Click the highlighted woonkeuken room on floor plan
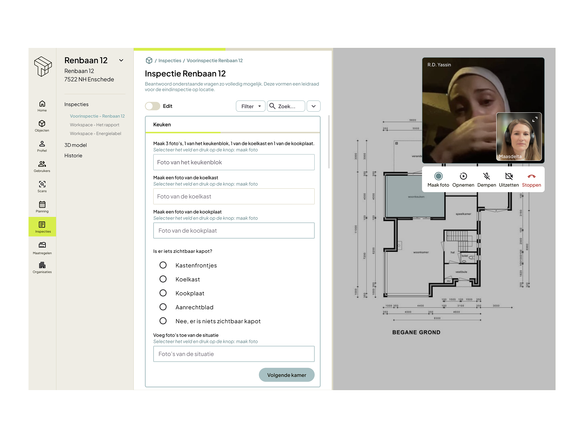Viewport: 584px width, 438px height. (x=415, y=196)
